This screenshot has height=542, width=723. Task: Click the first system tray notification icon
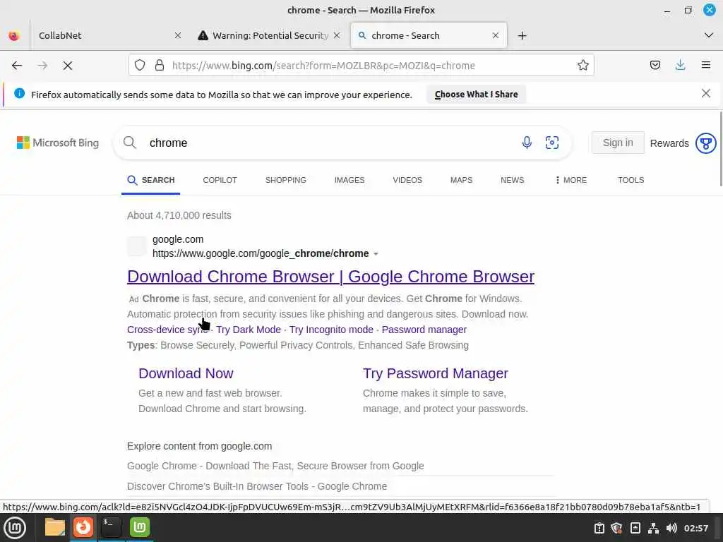(599, 528)
